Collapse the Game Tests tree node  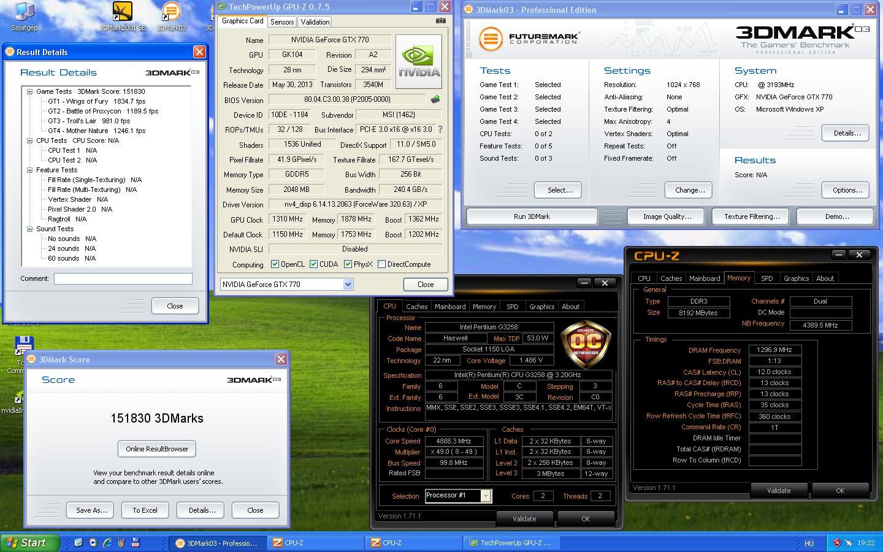pyautogui.click(x=29, y=91)
